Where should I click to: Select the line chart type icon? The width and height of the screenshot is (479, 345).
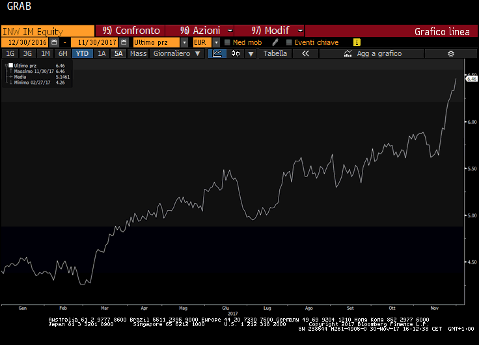pyautogui.click(x=217, y=53)
